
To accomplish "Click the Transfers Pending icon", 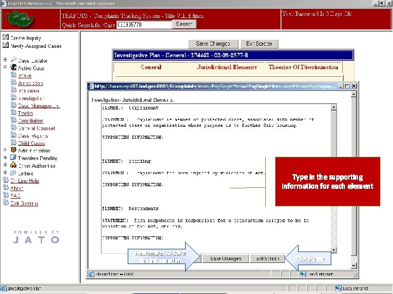I will point(14,157).
